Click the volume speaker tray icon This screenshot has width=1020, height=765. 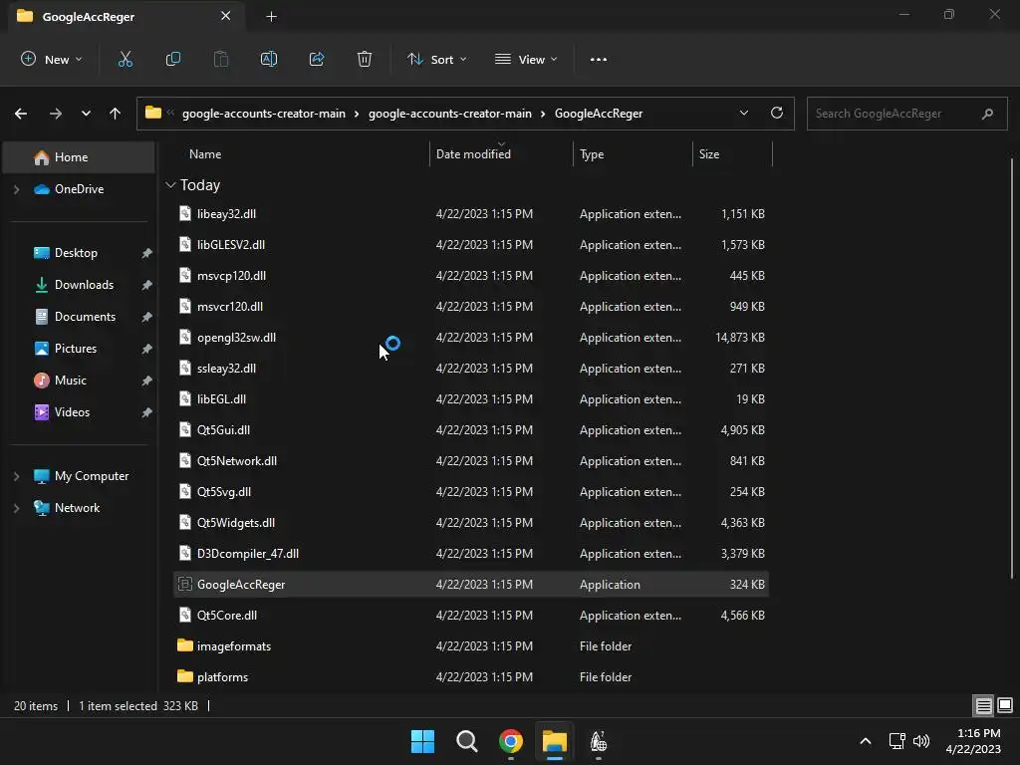[921, 741]
